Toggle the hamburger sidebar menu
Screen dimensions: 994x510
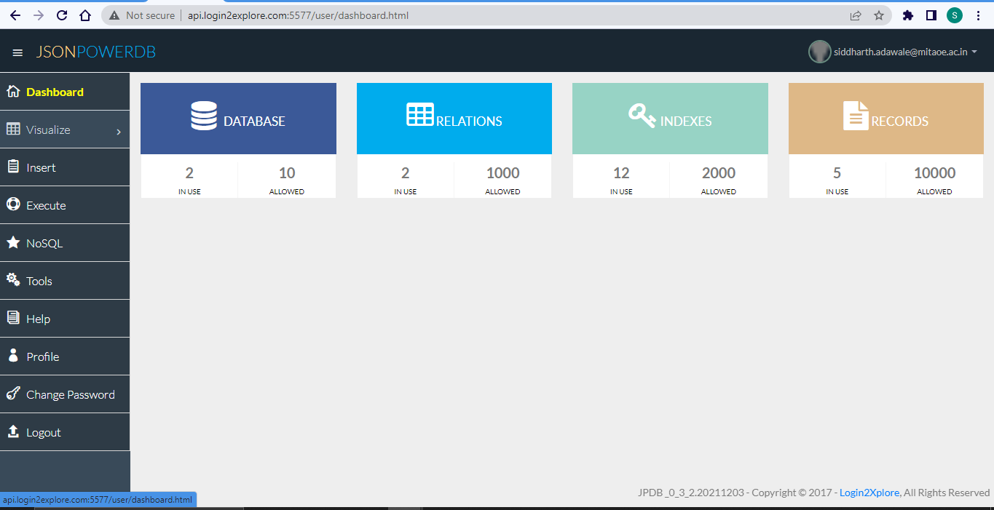[x=17, y=52]
